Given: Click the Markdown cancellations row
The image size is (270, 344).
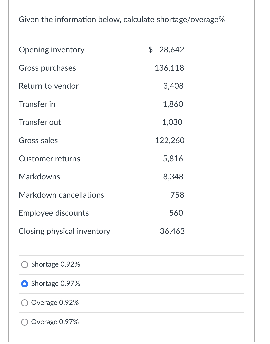Looking at the screenshot, I should pos(61,195).
